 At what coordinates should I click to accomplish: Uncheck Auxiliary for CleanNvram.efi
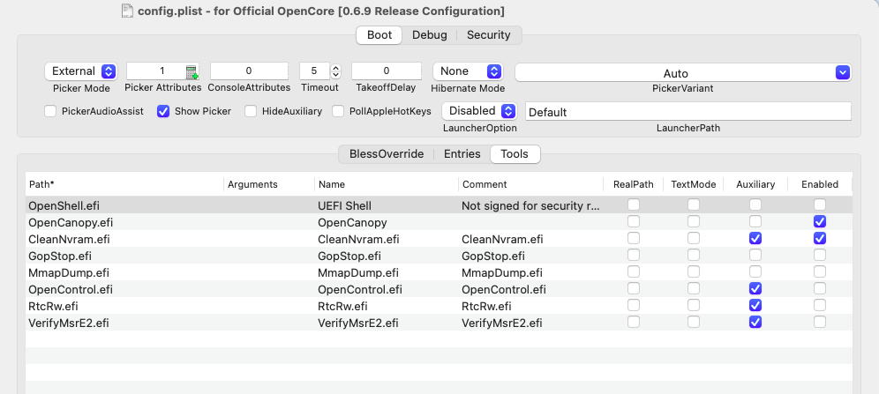(755, 239)
